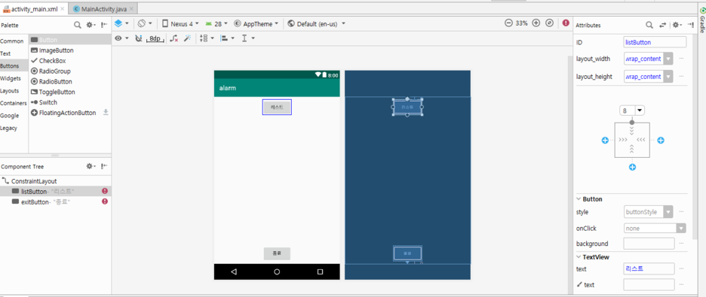Open the design surface layers dropdown
706x297 pixels.
point(121,23)
